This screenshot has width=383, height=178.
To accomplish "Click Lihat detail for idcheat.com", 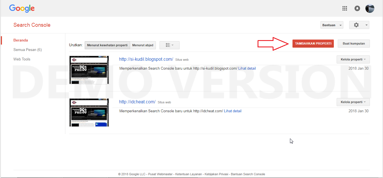I will (233, 111).
